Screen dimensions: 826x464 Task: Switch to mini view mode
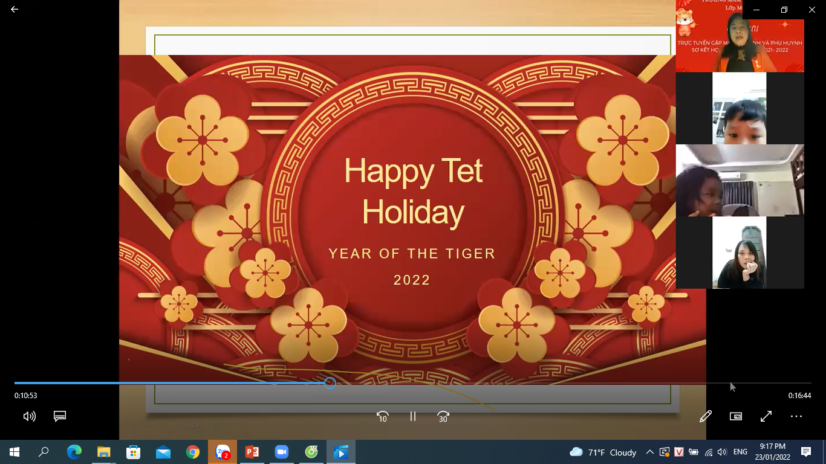pyautogui.click(x=736, y=416)
